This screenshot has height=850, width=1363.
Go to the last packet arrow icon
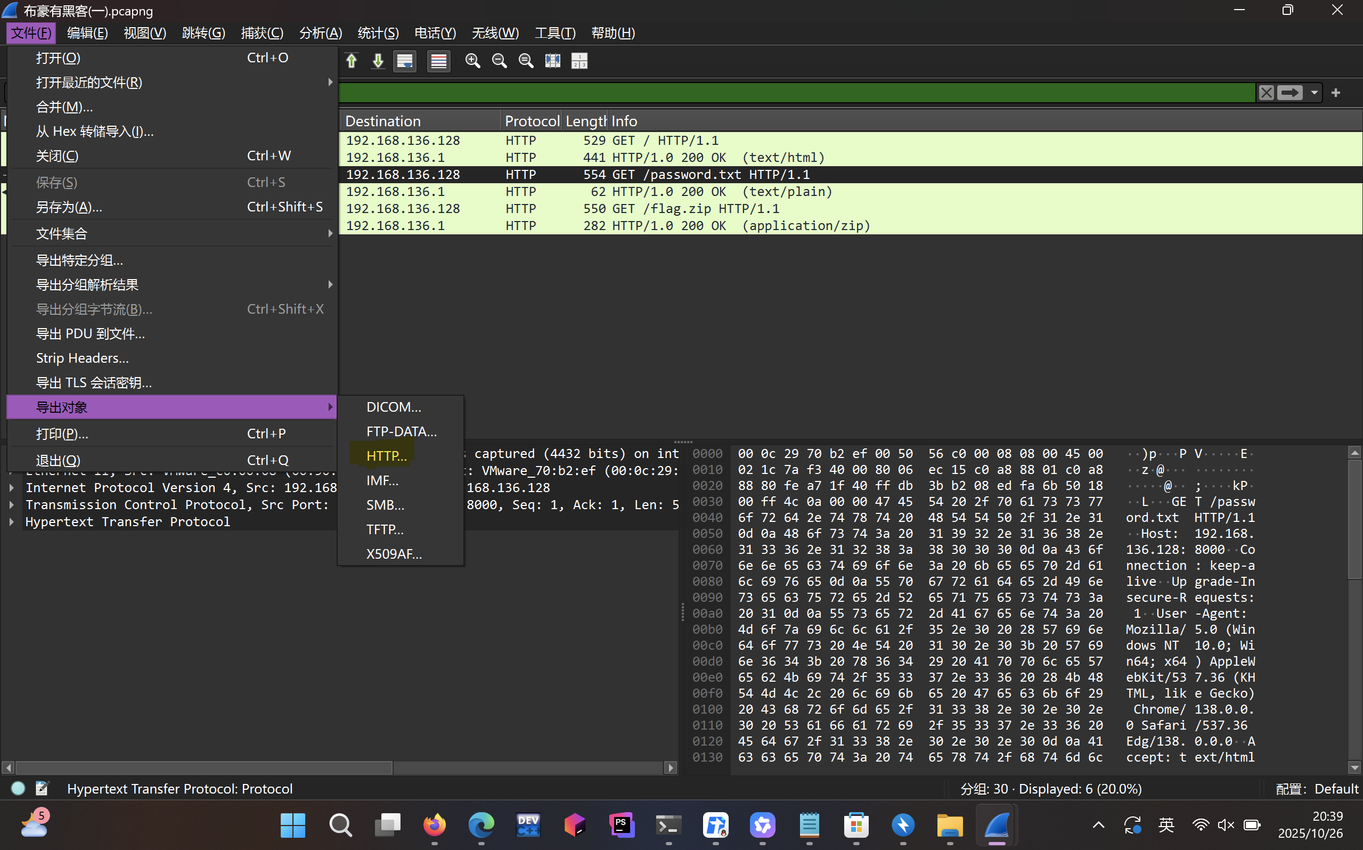tap(378, 61)
